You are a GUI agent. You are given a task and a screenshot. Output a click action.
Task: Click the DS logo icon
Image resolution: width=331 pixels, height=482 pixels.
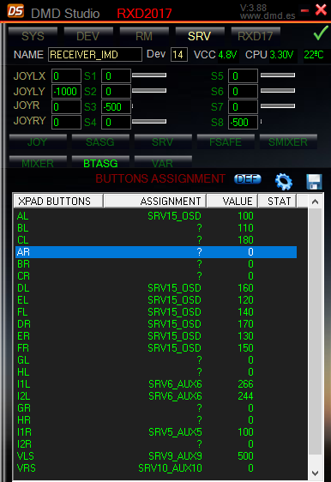click(x=15, y=11)
